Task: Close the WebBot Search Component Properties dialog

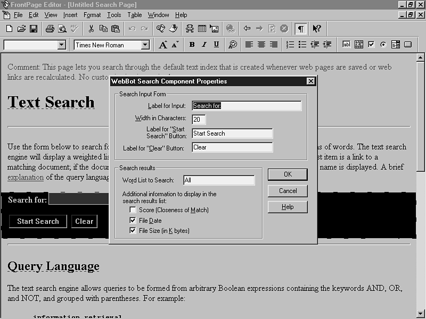Action: tap(310, 81)
